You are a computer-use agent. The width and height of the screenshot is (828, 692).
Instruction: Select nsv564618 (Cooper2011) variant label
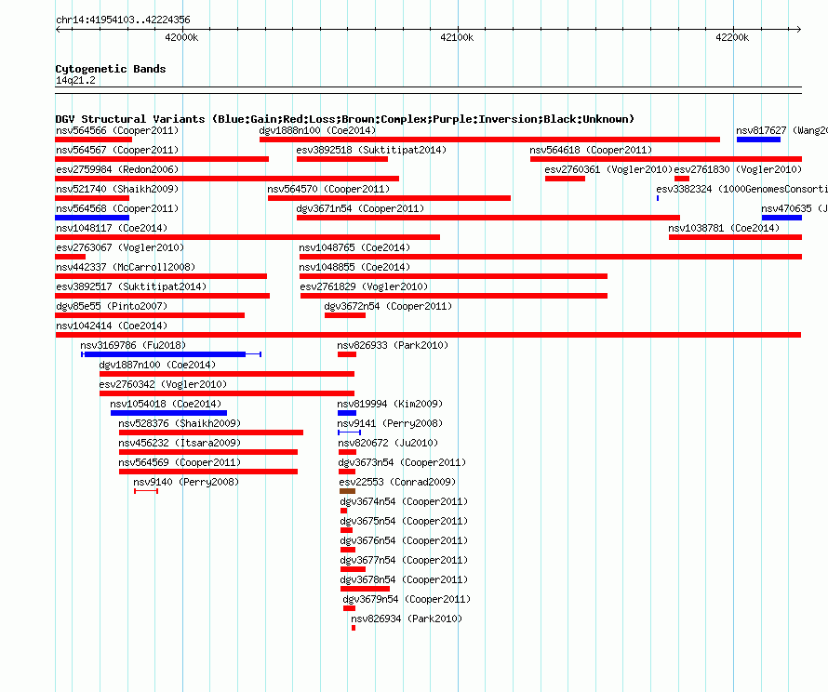pyautogui.click(x=591, y=150)
